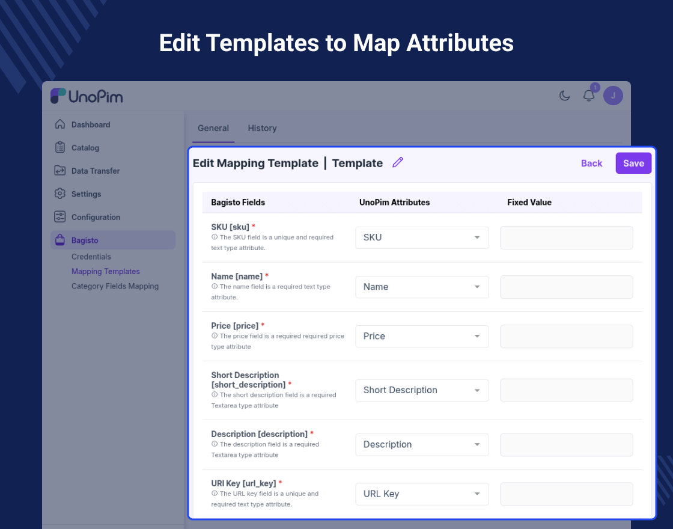
Task: Click the Data Transfer icon
Action: pyautogui.click(x=60, y=171)
